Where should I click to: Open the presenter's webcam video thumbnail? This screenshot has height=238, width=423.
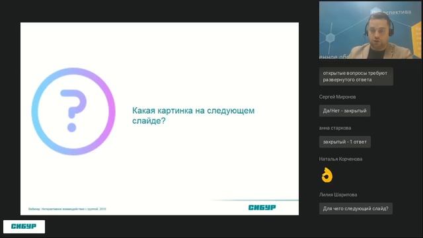370,30
